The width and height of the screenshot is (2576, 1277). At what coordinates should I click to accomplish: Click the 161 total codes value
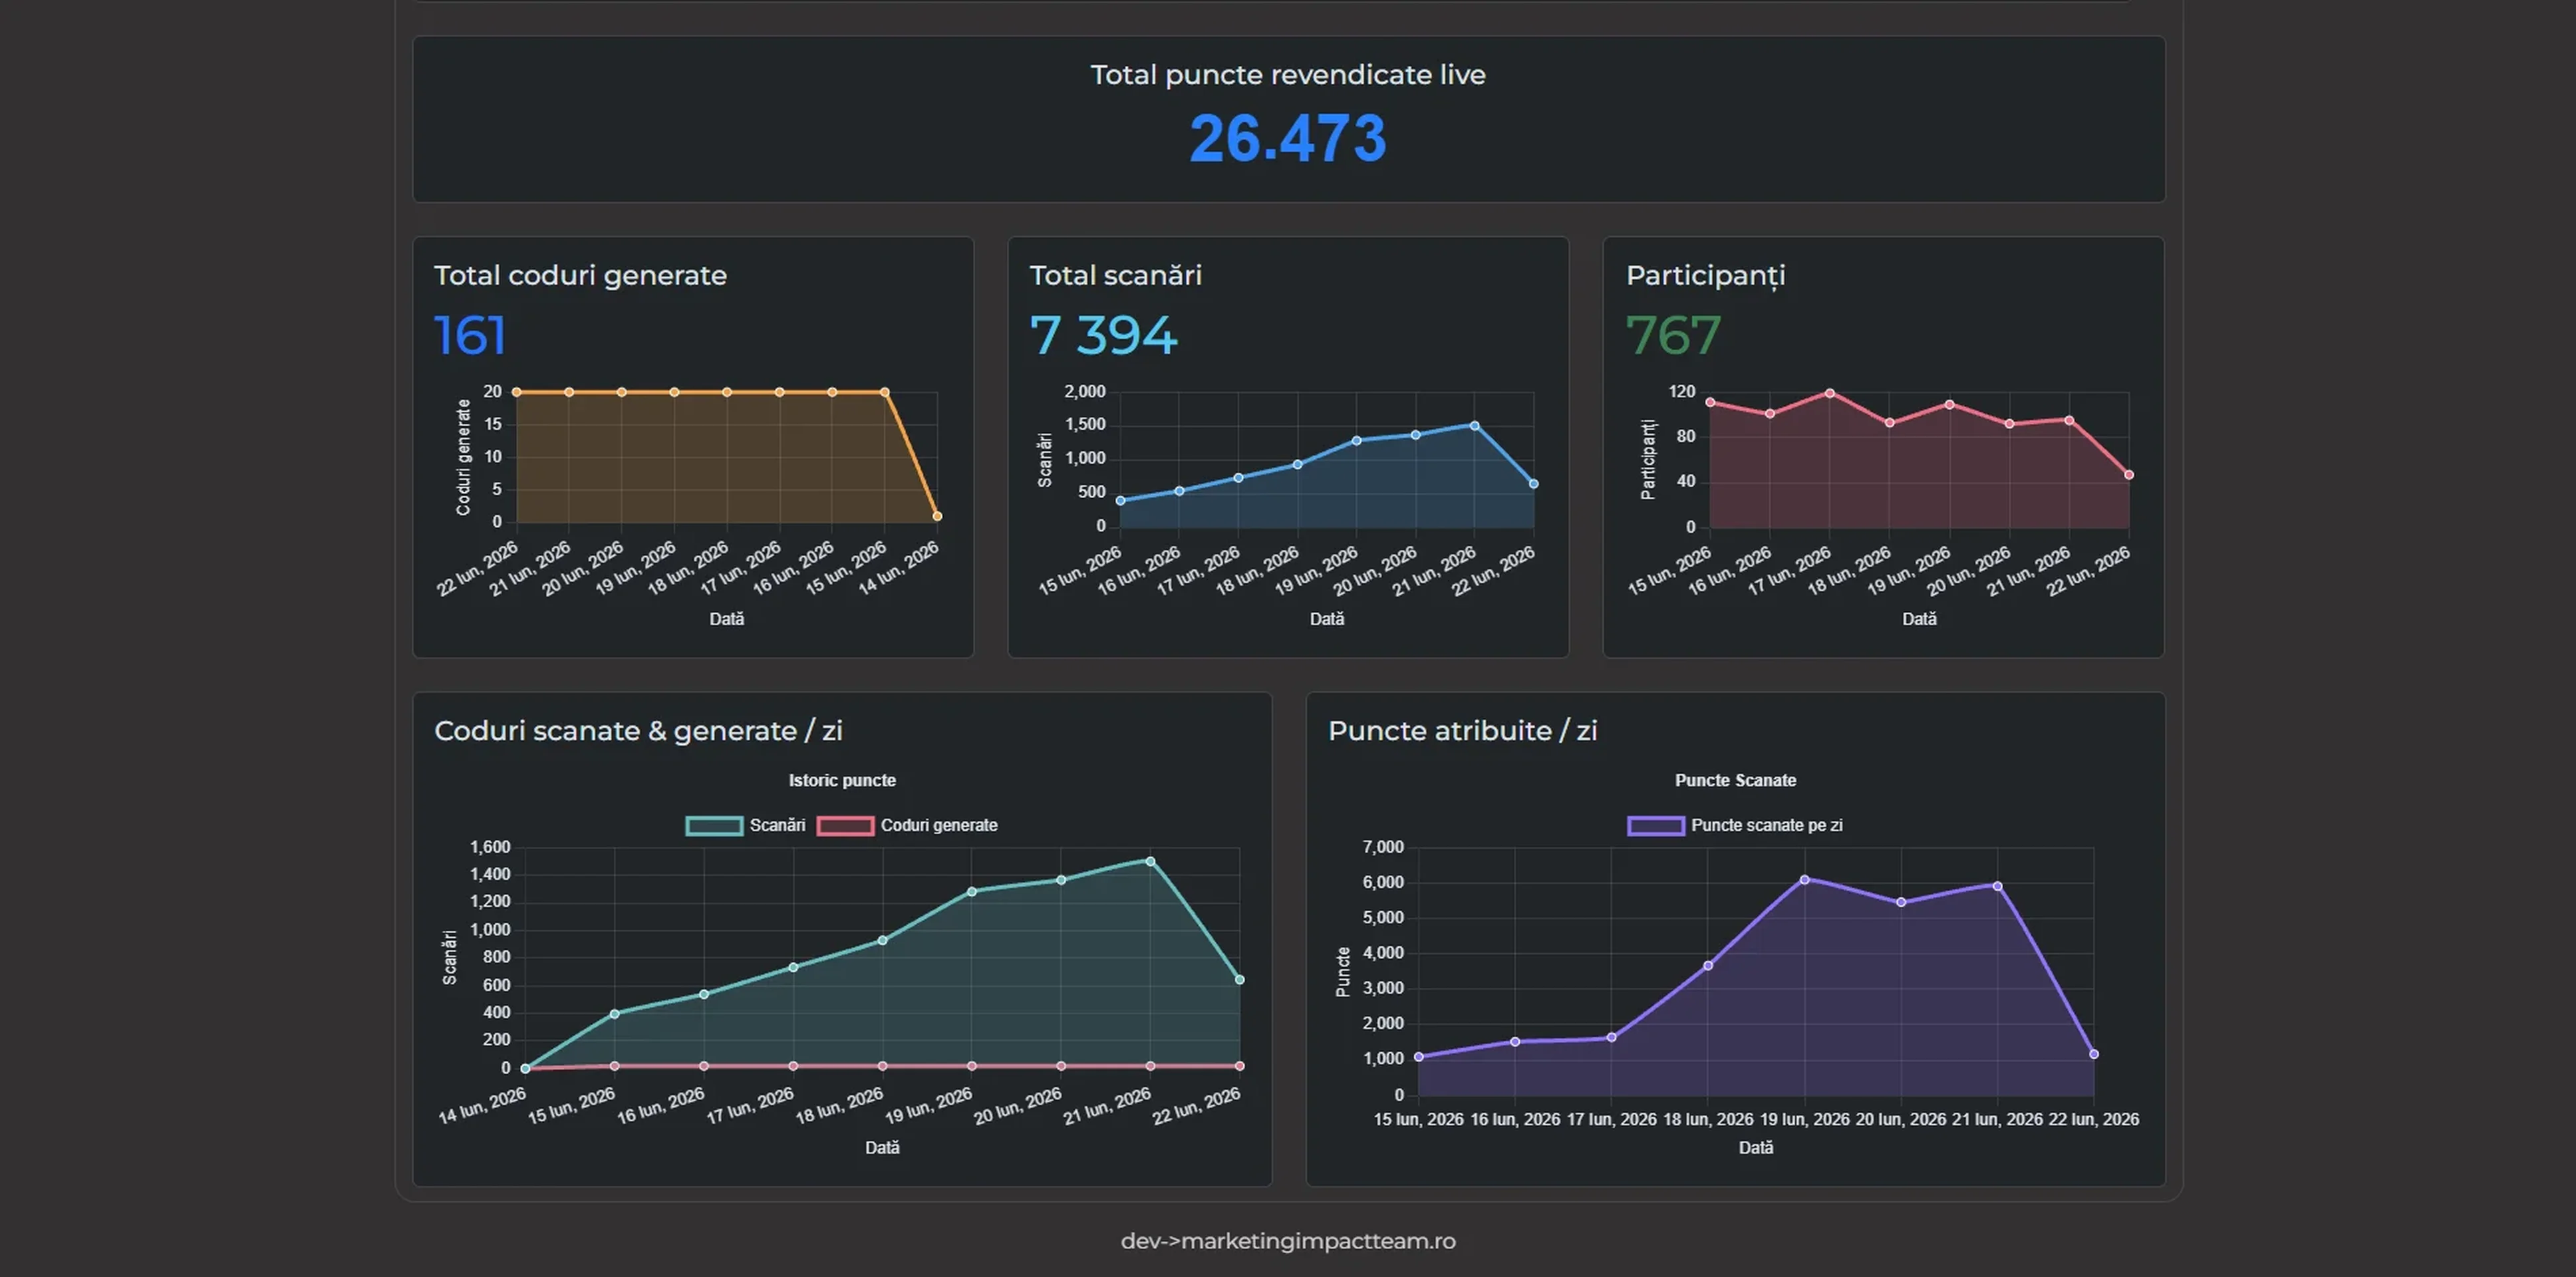coord(470,335)
